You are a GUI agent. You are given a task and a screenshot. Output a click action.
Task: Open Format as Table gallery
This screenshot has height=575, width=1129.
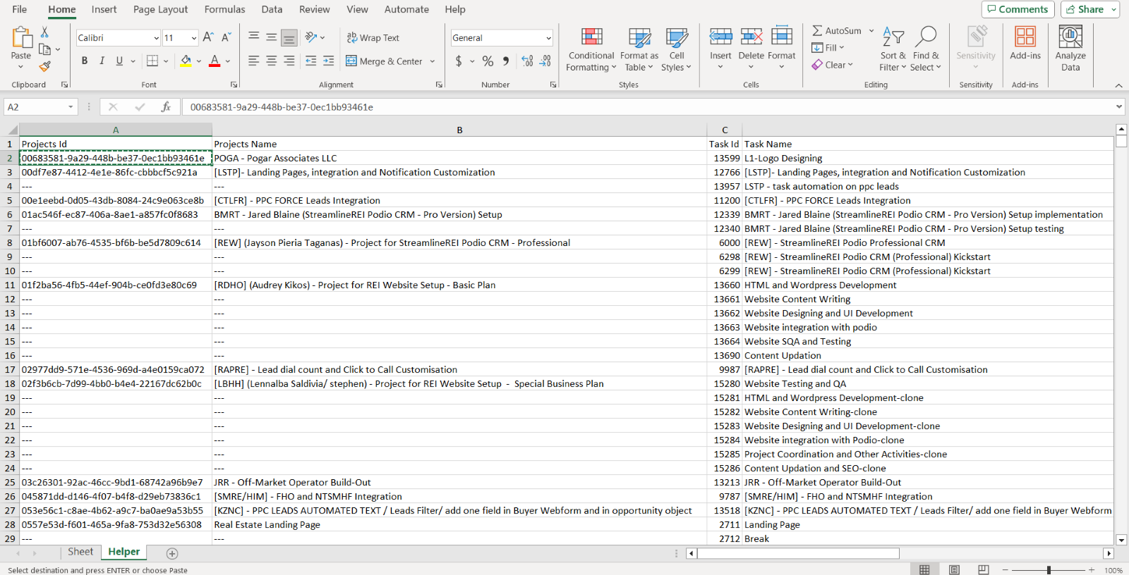coord(639,49)
